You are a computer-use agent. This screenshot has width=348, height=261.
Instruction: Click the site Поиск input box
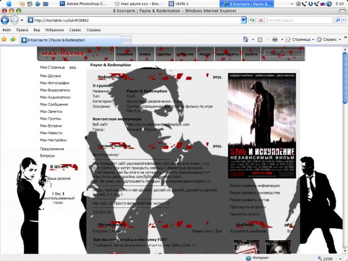tap(283, 54)
